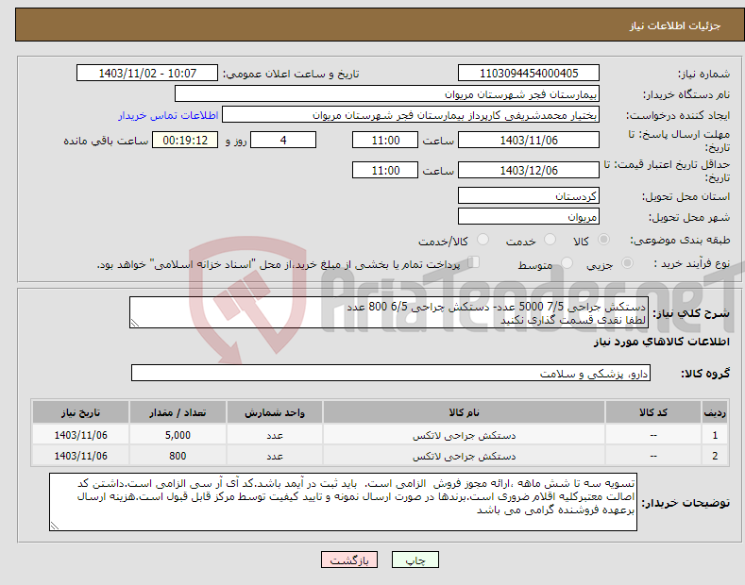This screenshot has height=585, width=745.
Task: Click the نام کالا column header
Action: (x=464, y=412)
